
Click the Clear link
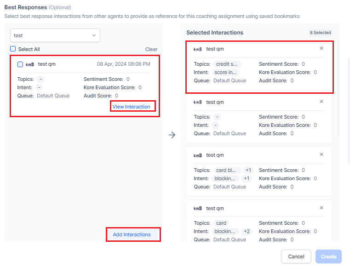[151, 49]
